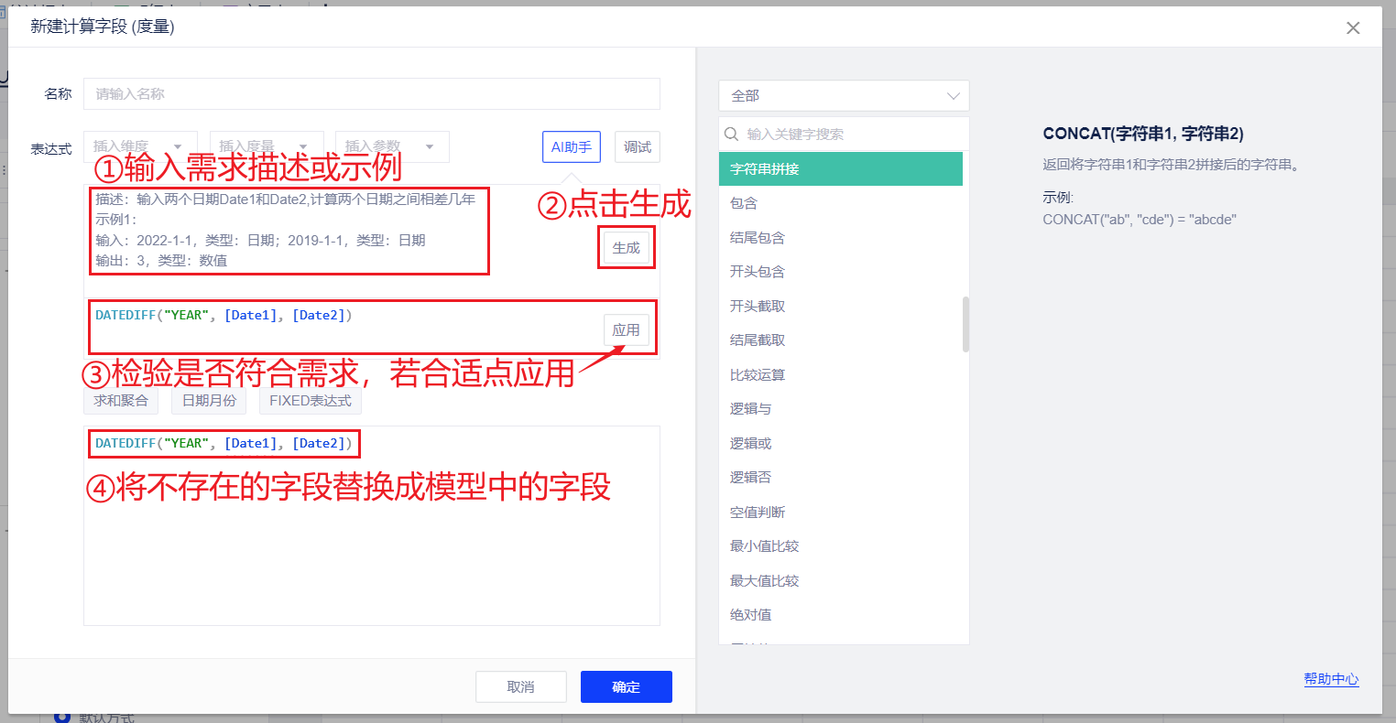Open the 全部 function category dropdown
Viewport: 1396px width, 723px height.
tap(843, 95)
